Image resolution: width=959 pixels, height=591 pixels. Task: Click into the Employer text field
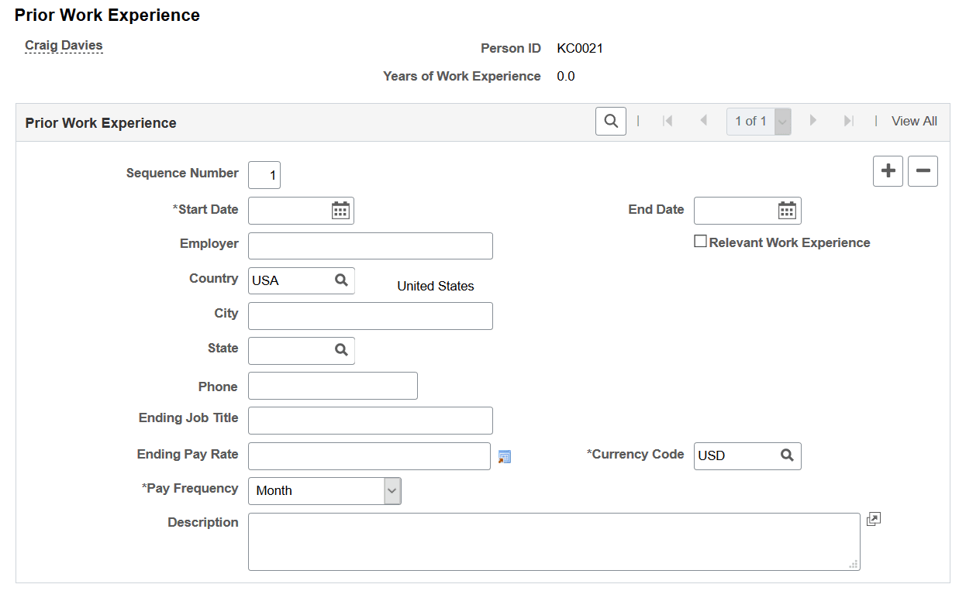pos(370,246)
